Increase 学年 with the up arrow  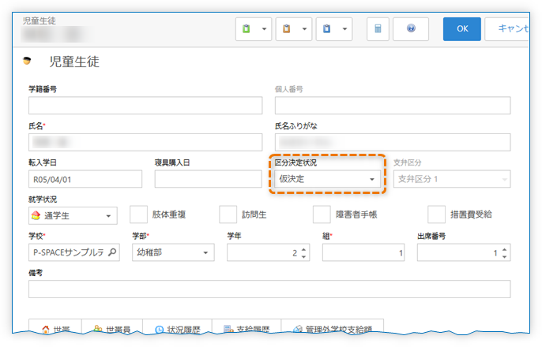303,249
